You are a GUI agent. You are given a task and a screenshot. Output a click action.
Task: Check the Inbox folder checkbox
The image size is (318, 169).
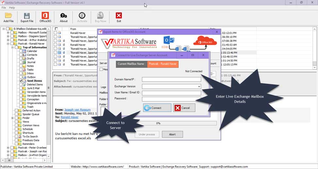(x=21, y=73)
